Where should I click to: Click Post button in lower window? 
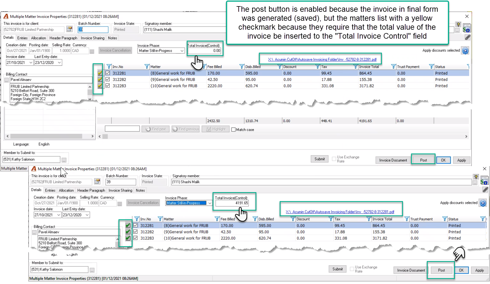tap(441, 270)
